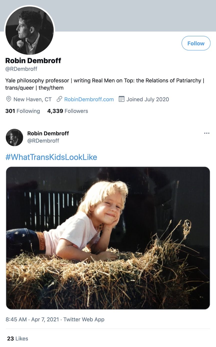Click the tweet author name Robin Dembroff
The width and height of the screenshot is (216, 347).
coord(48,133)
